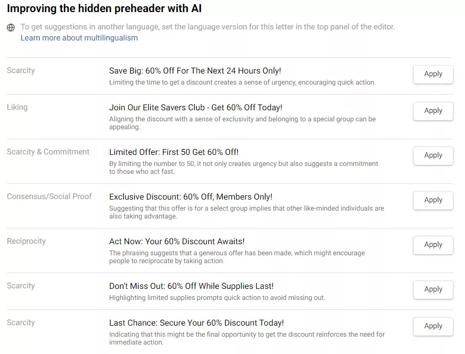This screenshot has width=465, height=354.
Task: Click the Scarcity & Commitment category label
Action: (x=48, y=152)
